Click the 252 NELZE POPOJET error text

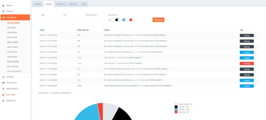(x=135, y=35)
